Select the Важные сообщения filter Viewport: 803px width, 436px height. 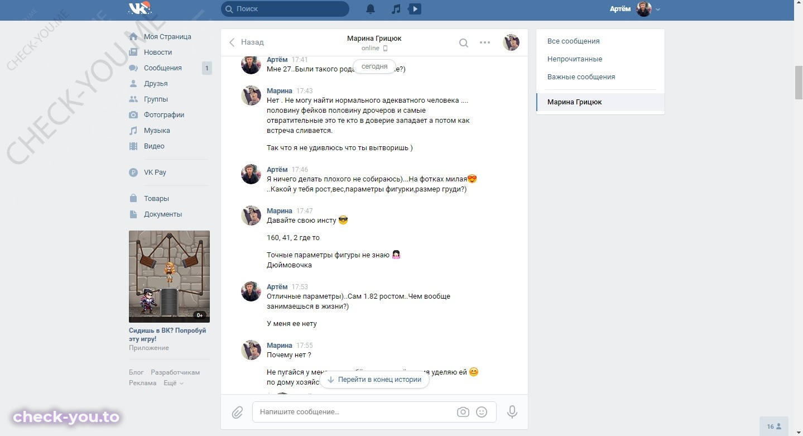click(x=581, y=77)
